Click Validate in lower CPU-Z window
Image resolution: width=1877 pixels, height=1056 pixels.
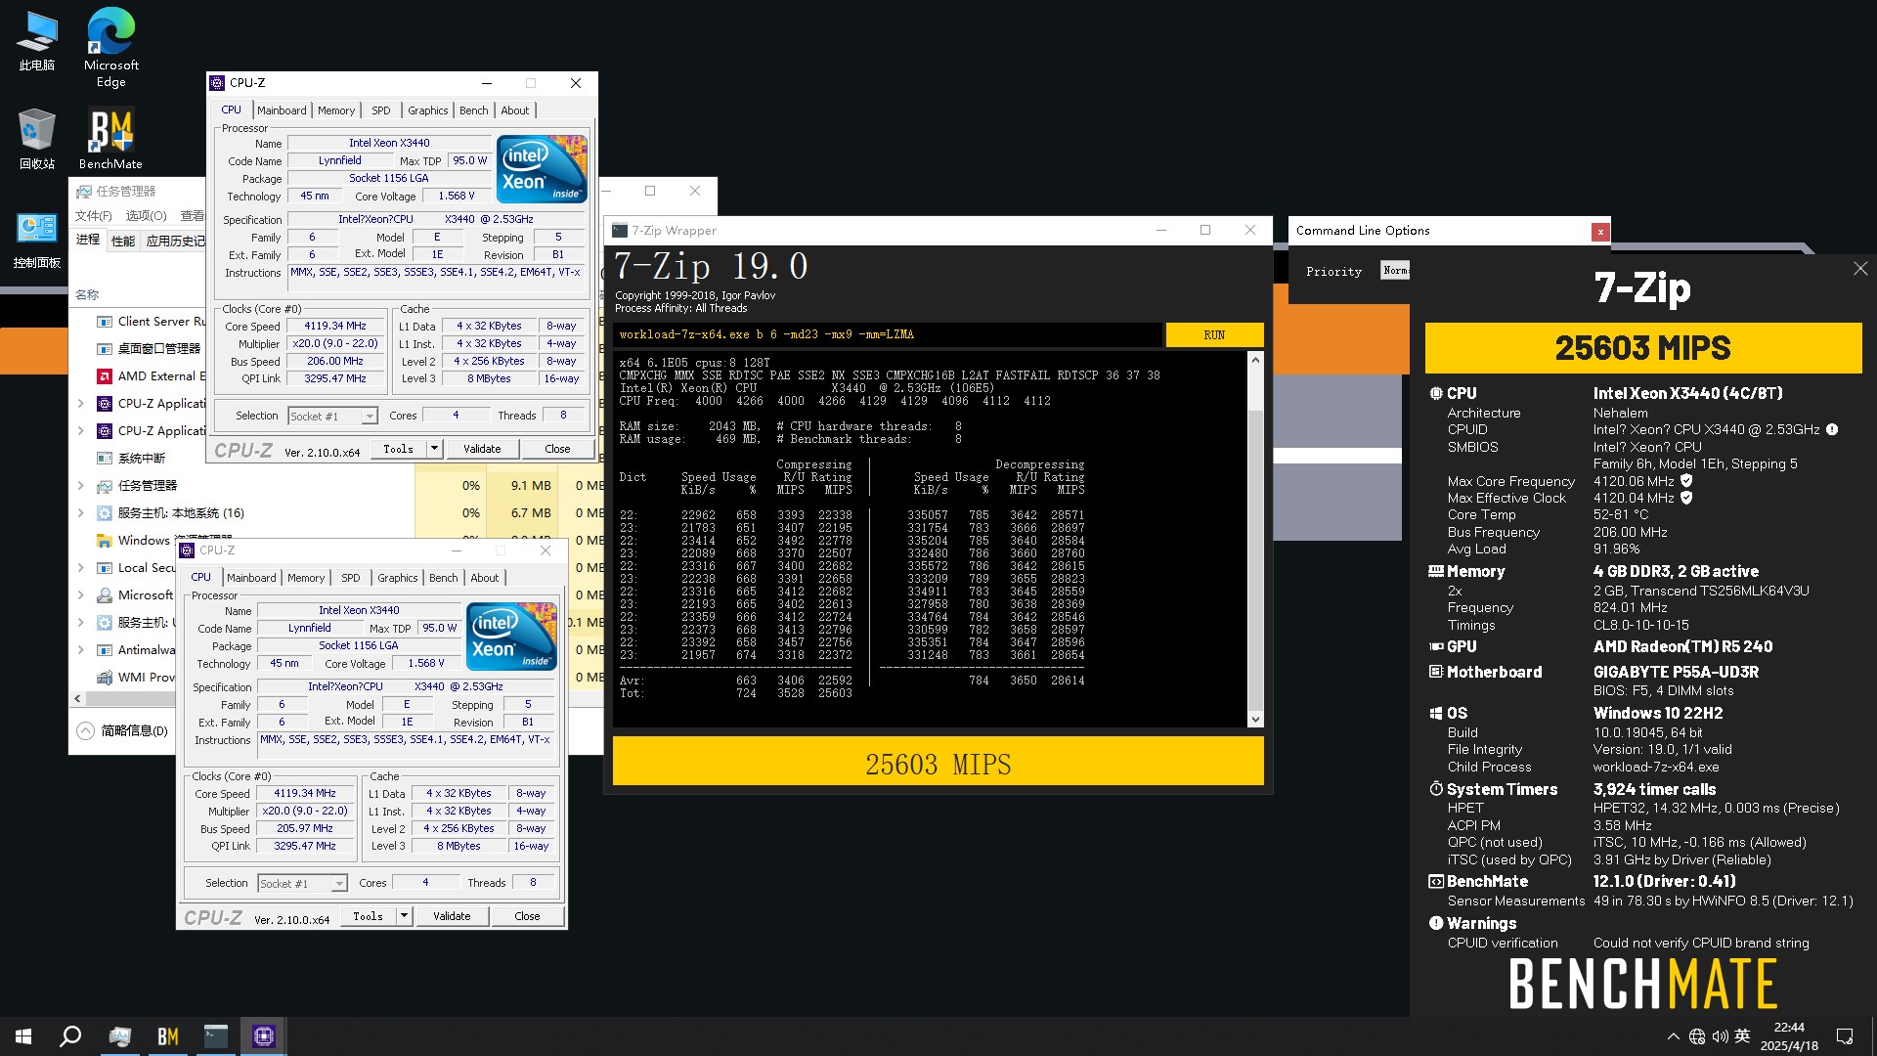point(452,916)
